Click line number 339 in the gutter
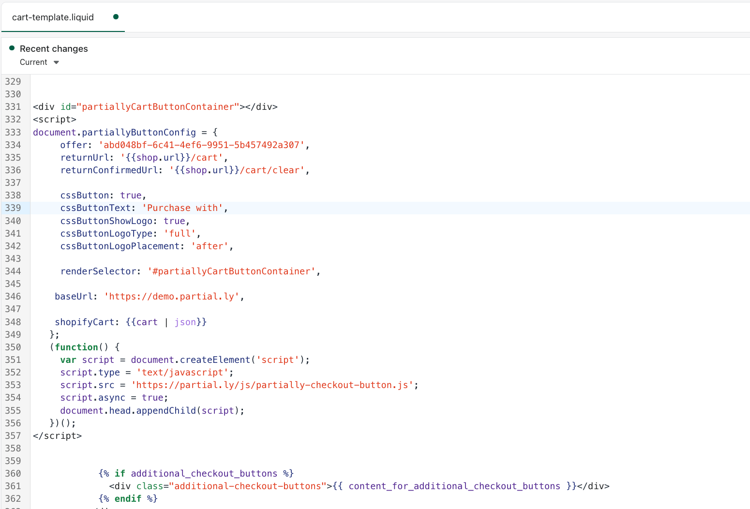This screenshot has height=509, width=750. pyautogui.click(x=13, y=208)
